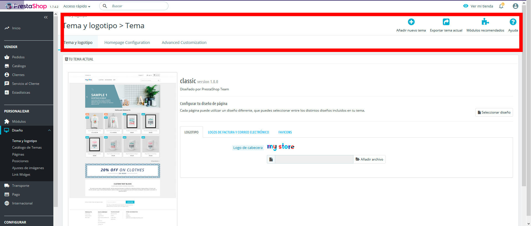Open Páginas submenu item
Screen dimensions: 531x226
pyautogui.click(x=18, y=154)
